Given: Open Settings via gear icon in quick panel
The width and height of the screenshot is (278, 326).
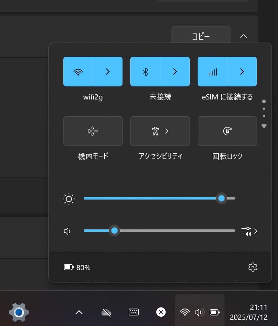Looking at the screenshot, I should (253, 267).
